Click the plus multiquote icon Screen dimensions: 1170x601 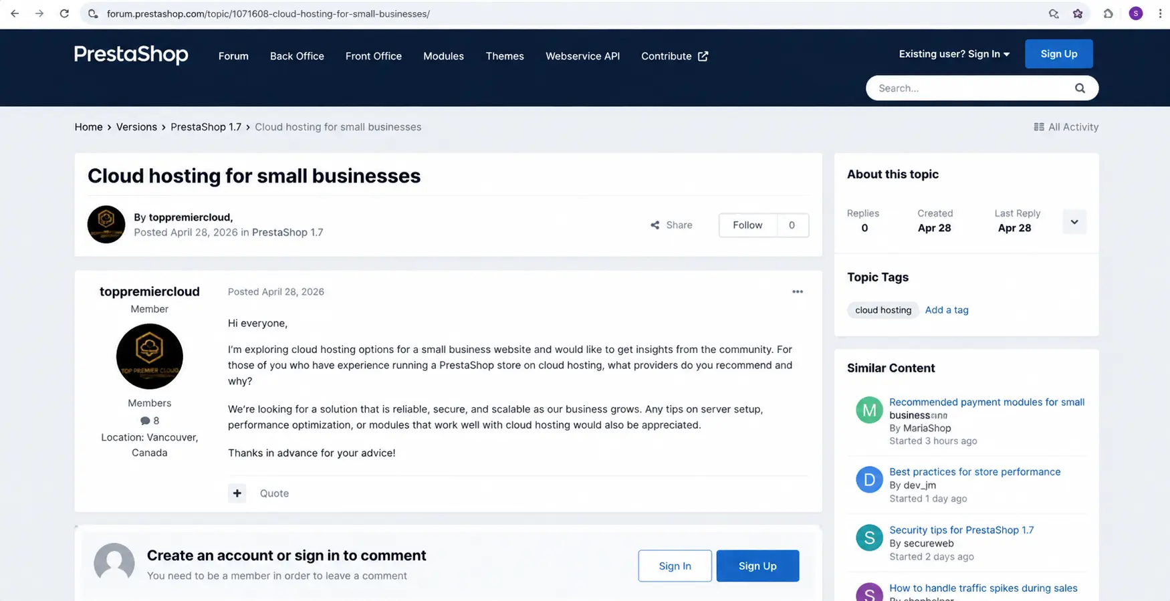pyautogui.click(x=237, y=493)
